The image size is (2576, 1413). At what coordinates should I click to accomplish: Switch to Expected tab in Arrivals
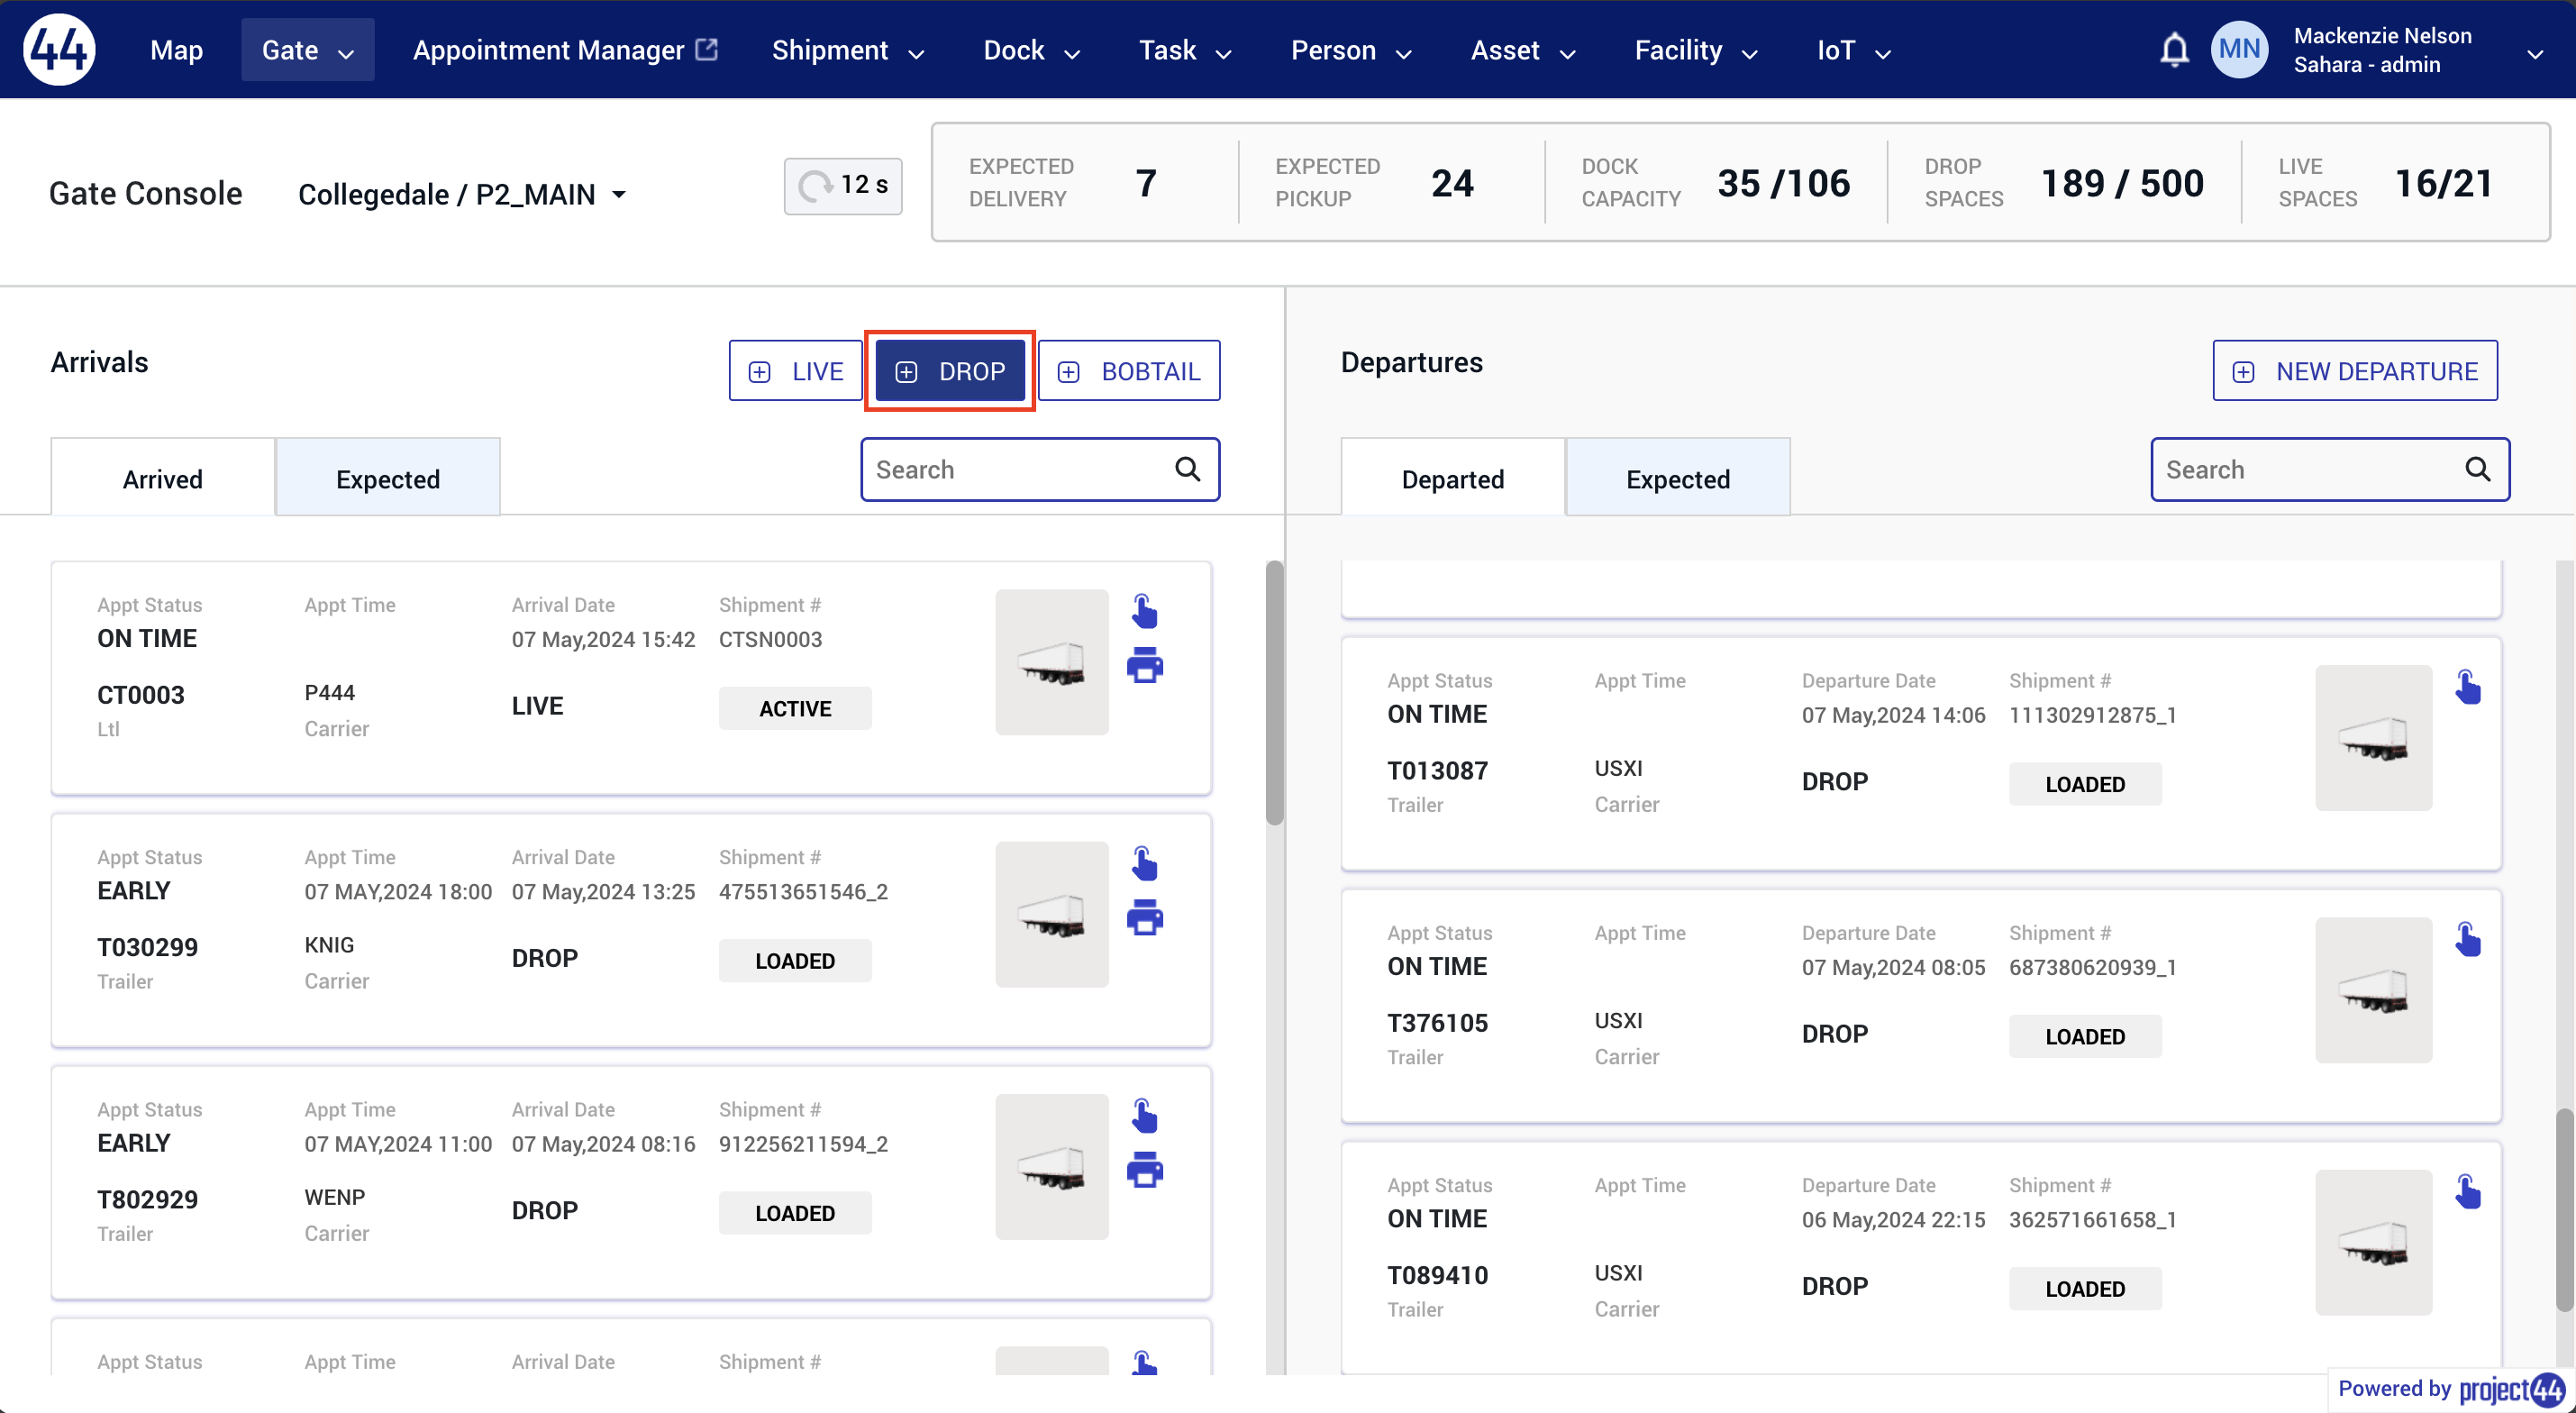[x=388, y=478]
